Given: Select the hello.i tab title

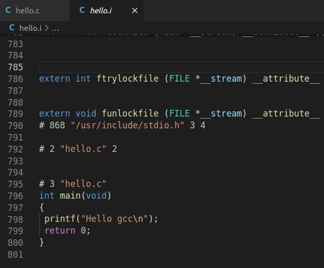Looking at the screenshot, I should point(101,10).
